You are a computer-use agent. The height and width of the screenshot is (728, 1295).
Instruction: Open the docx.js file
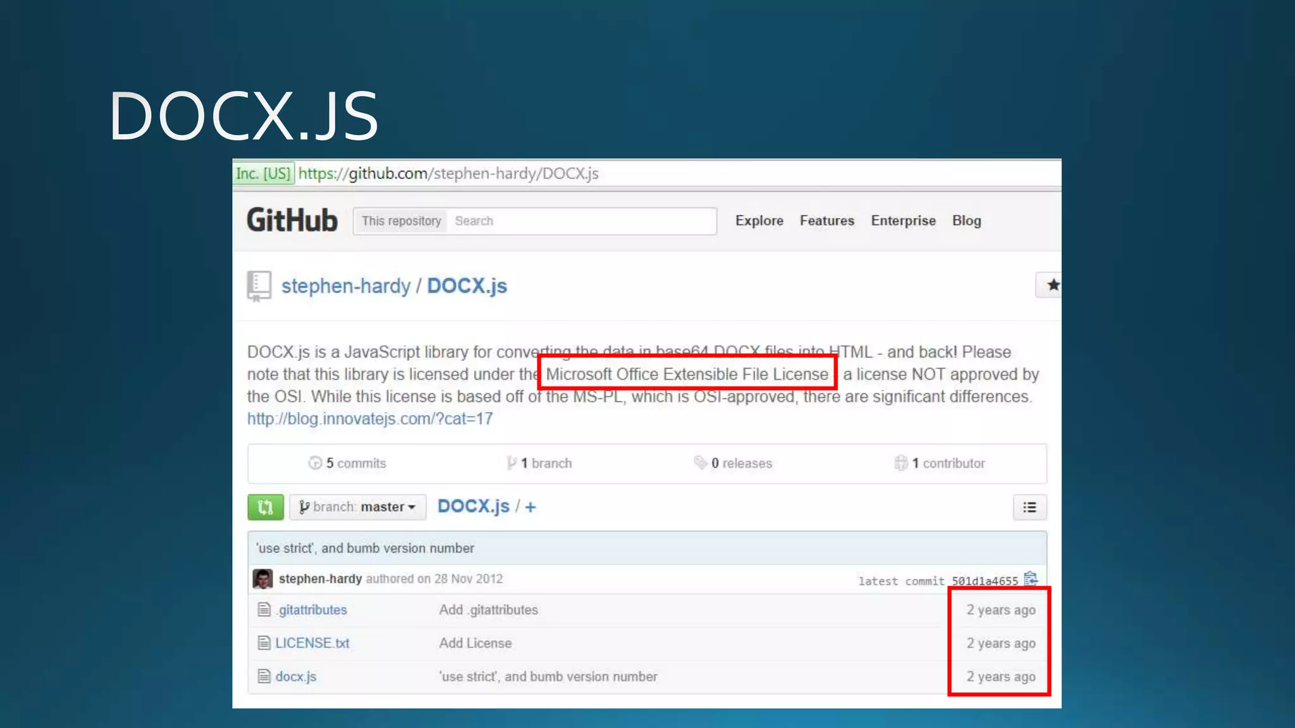296,676
